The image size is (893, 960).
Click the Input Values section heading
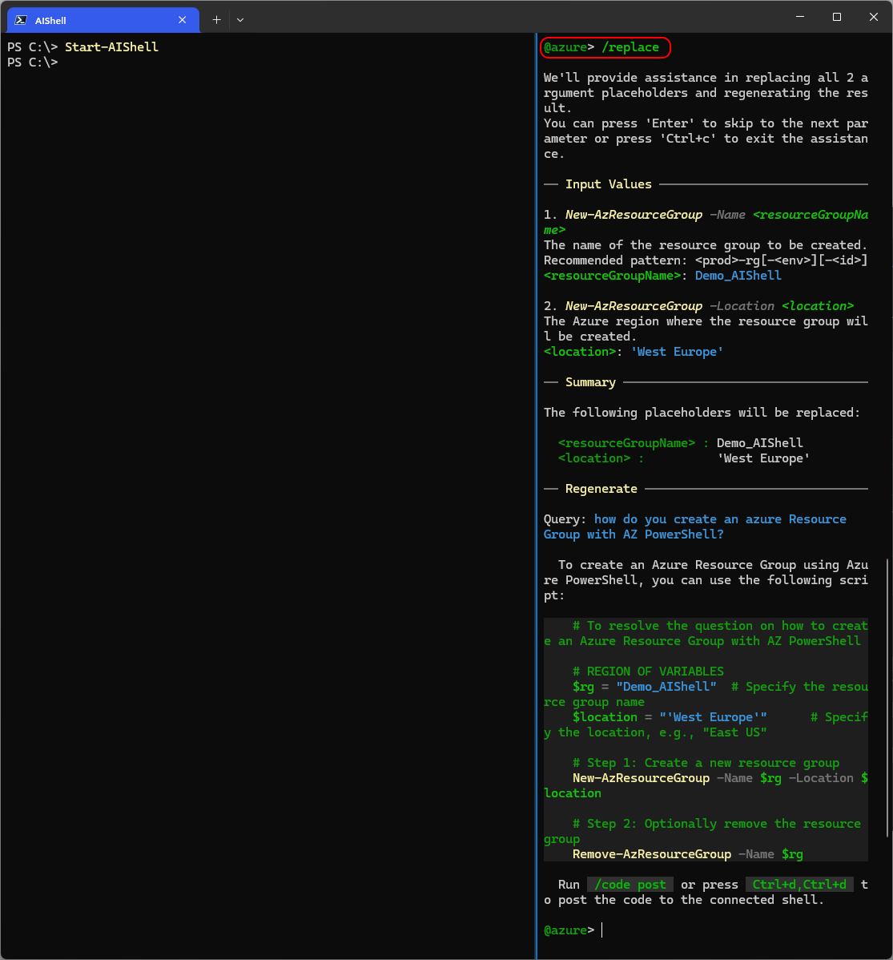[x=609, y=184]
